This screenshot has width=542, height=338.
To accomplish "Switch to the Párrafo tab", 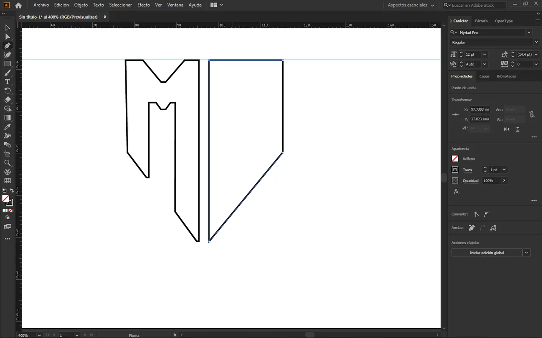I will click(481, 21).
